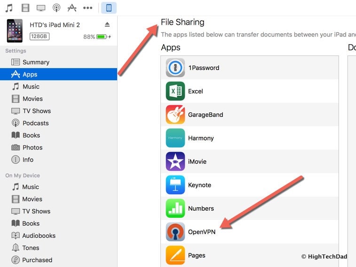Open Audiobooks under On My Device
The image size is (356, 267).
[x=59, y=236]
